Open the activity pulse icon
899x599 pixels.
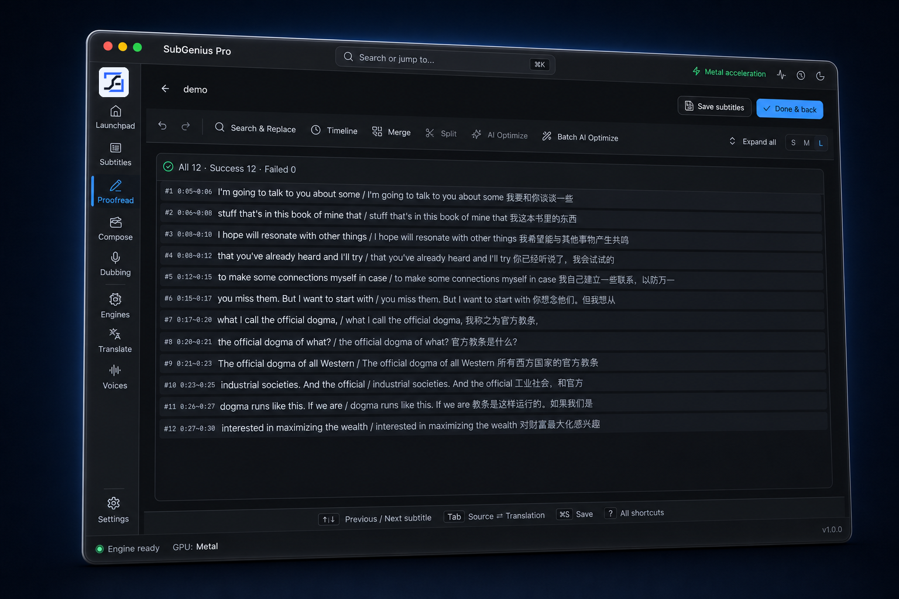pyautogui.click(x=781, y=74)
